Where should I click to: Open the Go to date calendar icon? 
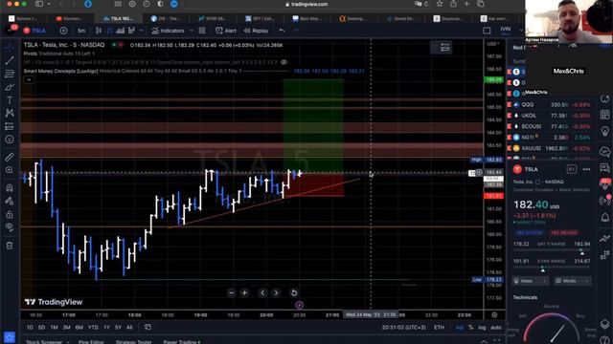tap(148, 327)
